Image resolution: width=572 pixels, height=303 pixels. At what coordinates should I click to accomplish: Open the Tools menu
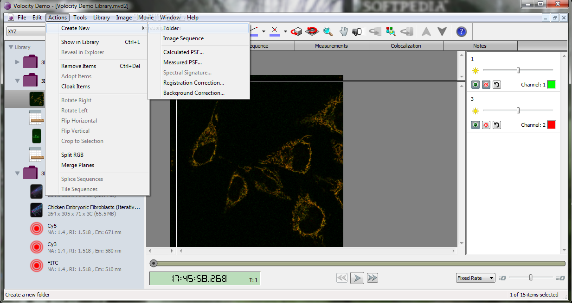(80, 18)
